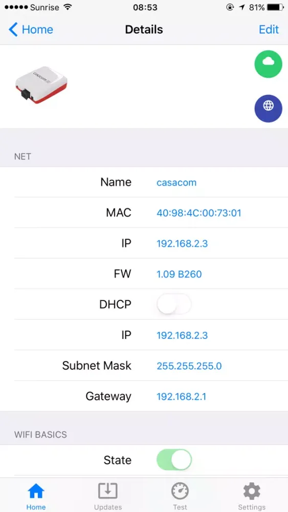Tap the Subnet Mask label
Image resolution: width=288 pixels, height=512 pixels.
coord(97,366)
